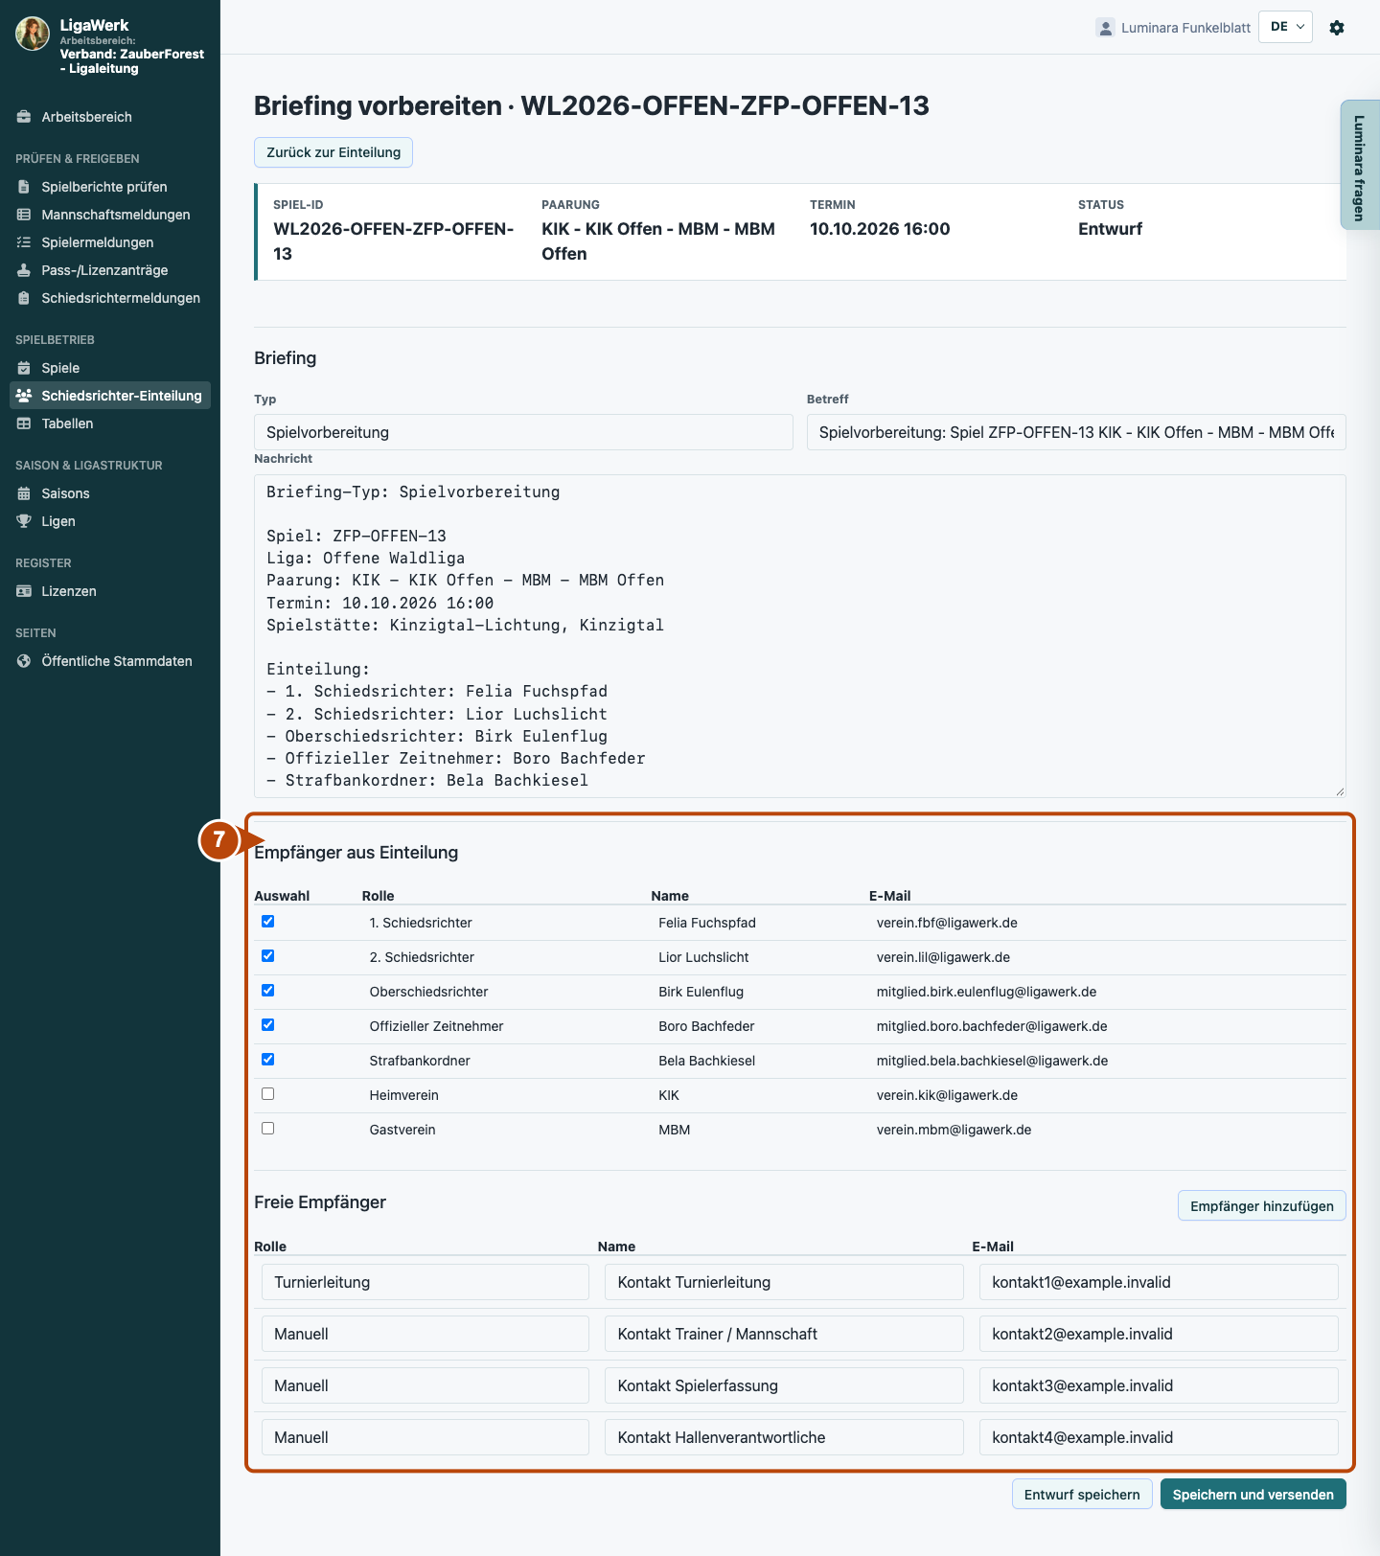The height and width of the screenshot is (1556, 1380).
Task: Open settings via the gear icon
Action: [1337, 28]
